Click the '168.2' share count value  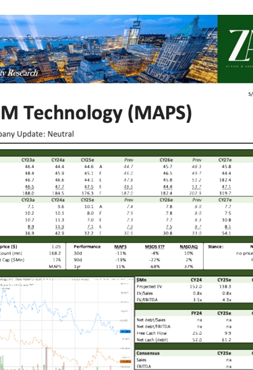55,253
